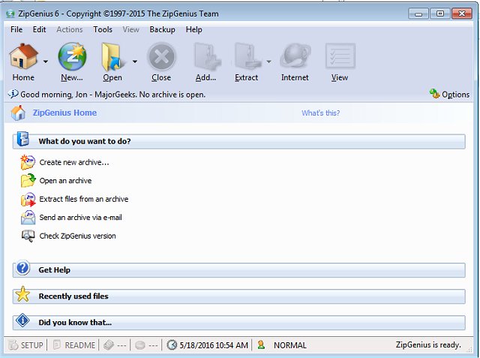Click the Add files toolbar icon
Viewport: 480px width, 358px height.
pos(207,57)
